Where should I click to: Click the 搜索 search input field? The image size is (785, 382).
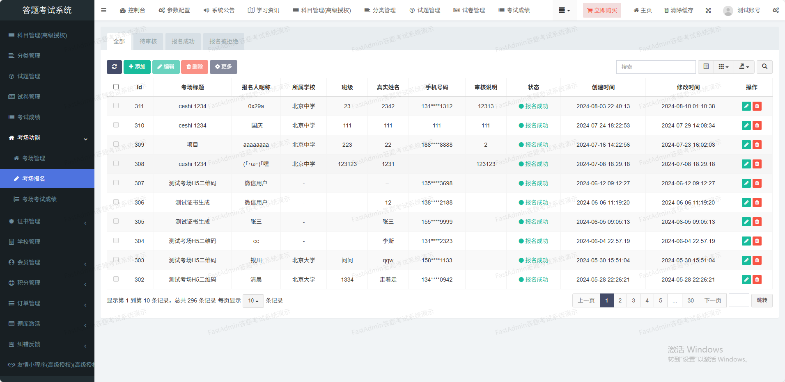point(656,67)
